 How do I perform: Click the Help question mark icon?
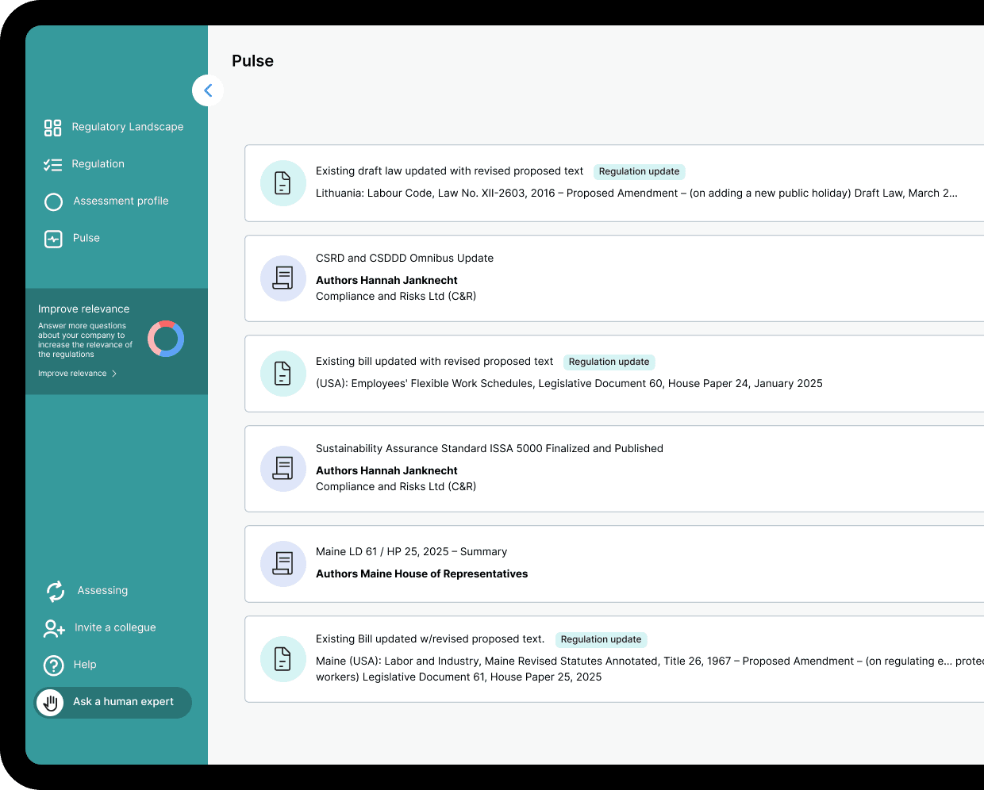(54, 665)
